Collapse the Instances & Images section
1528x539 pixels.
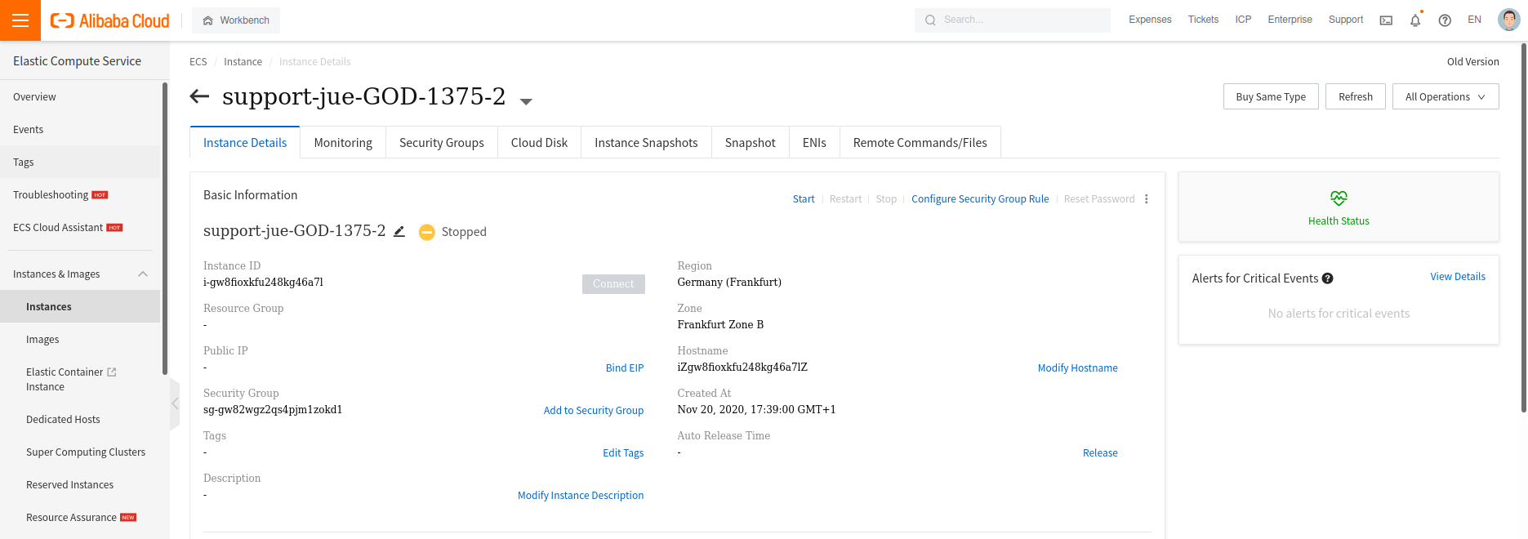[143, 274]
